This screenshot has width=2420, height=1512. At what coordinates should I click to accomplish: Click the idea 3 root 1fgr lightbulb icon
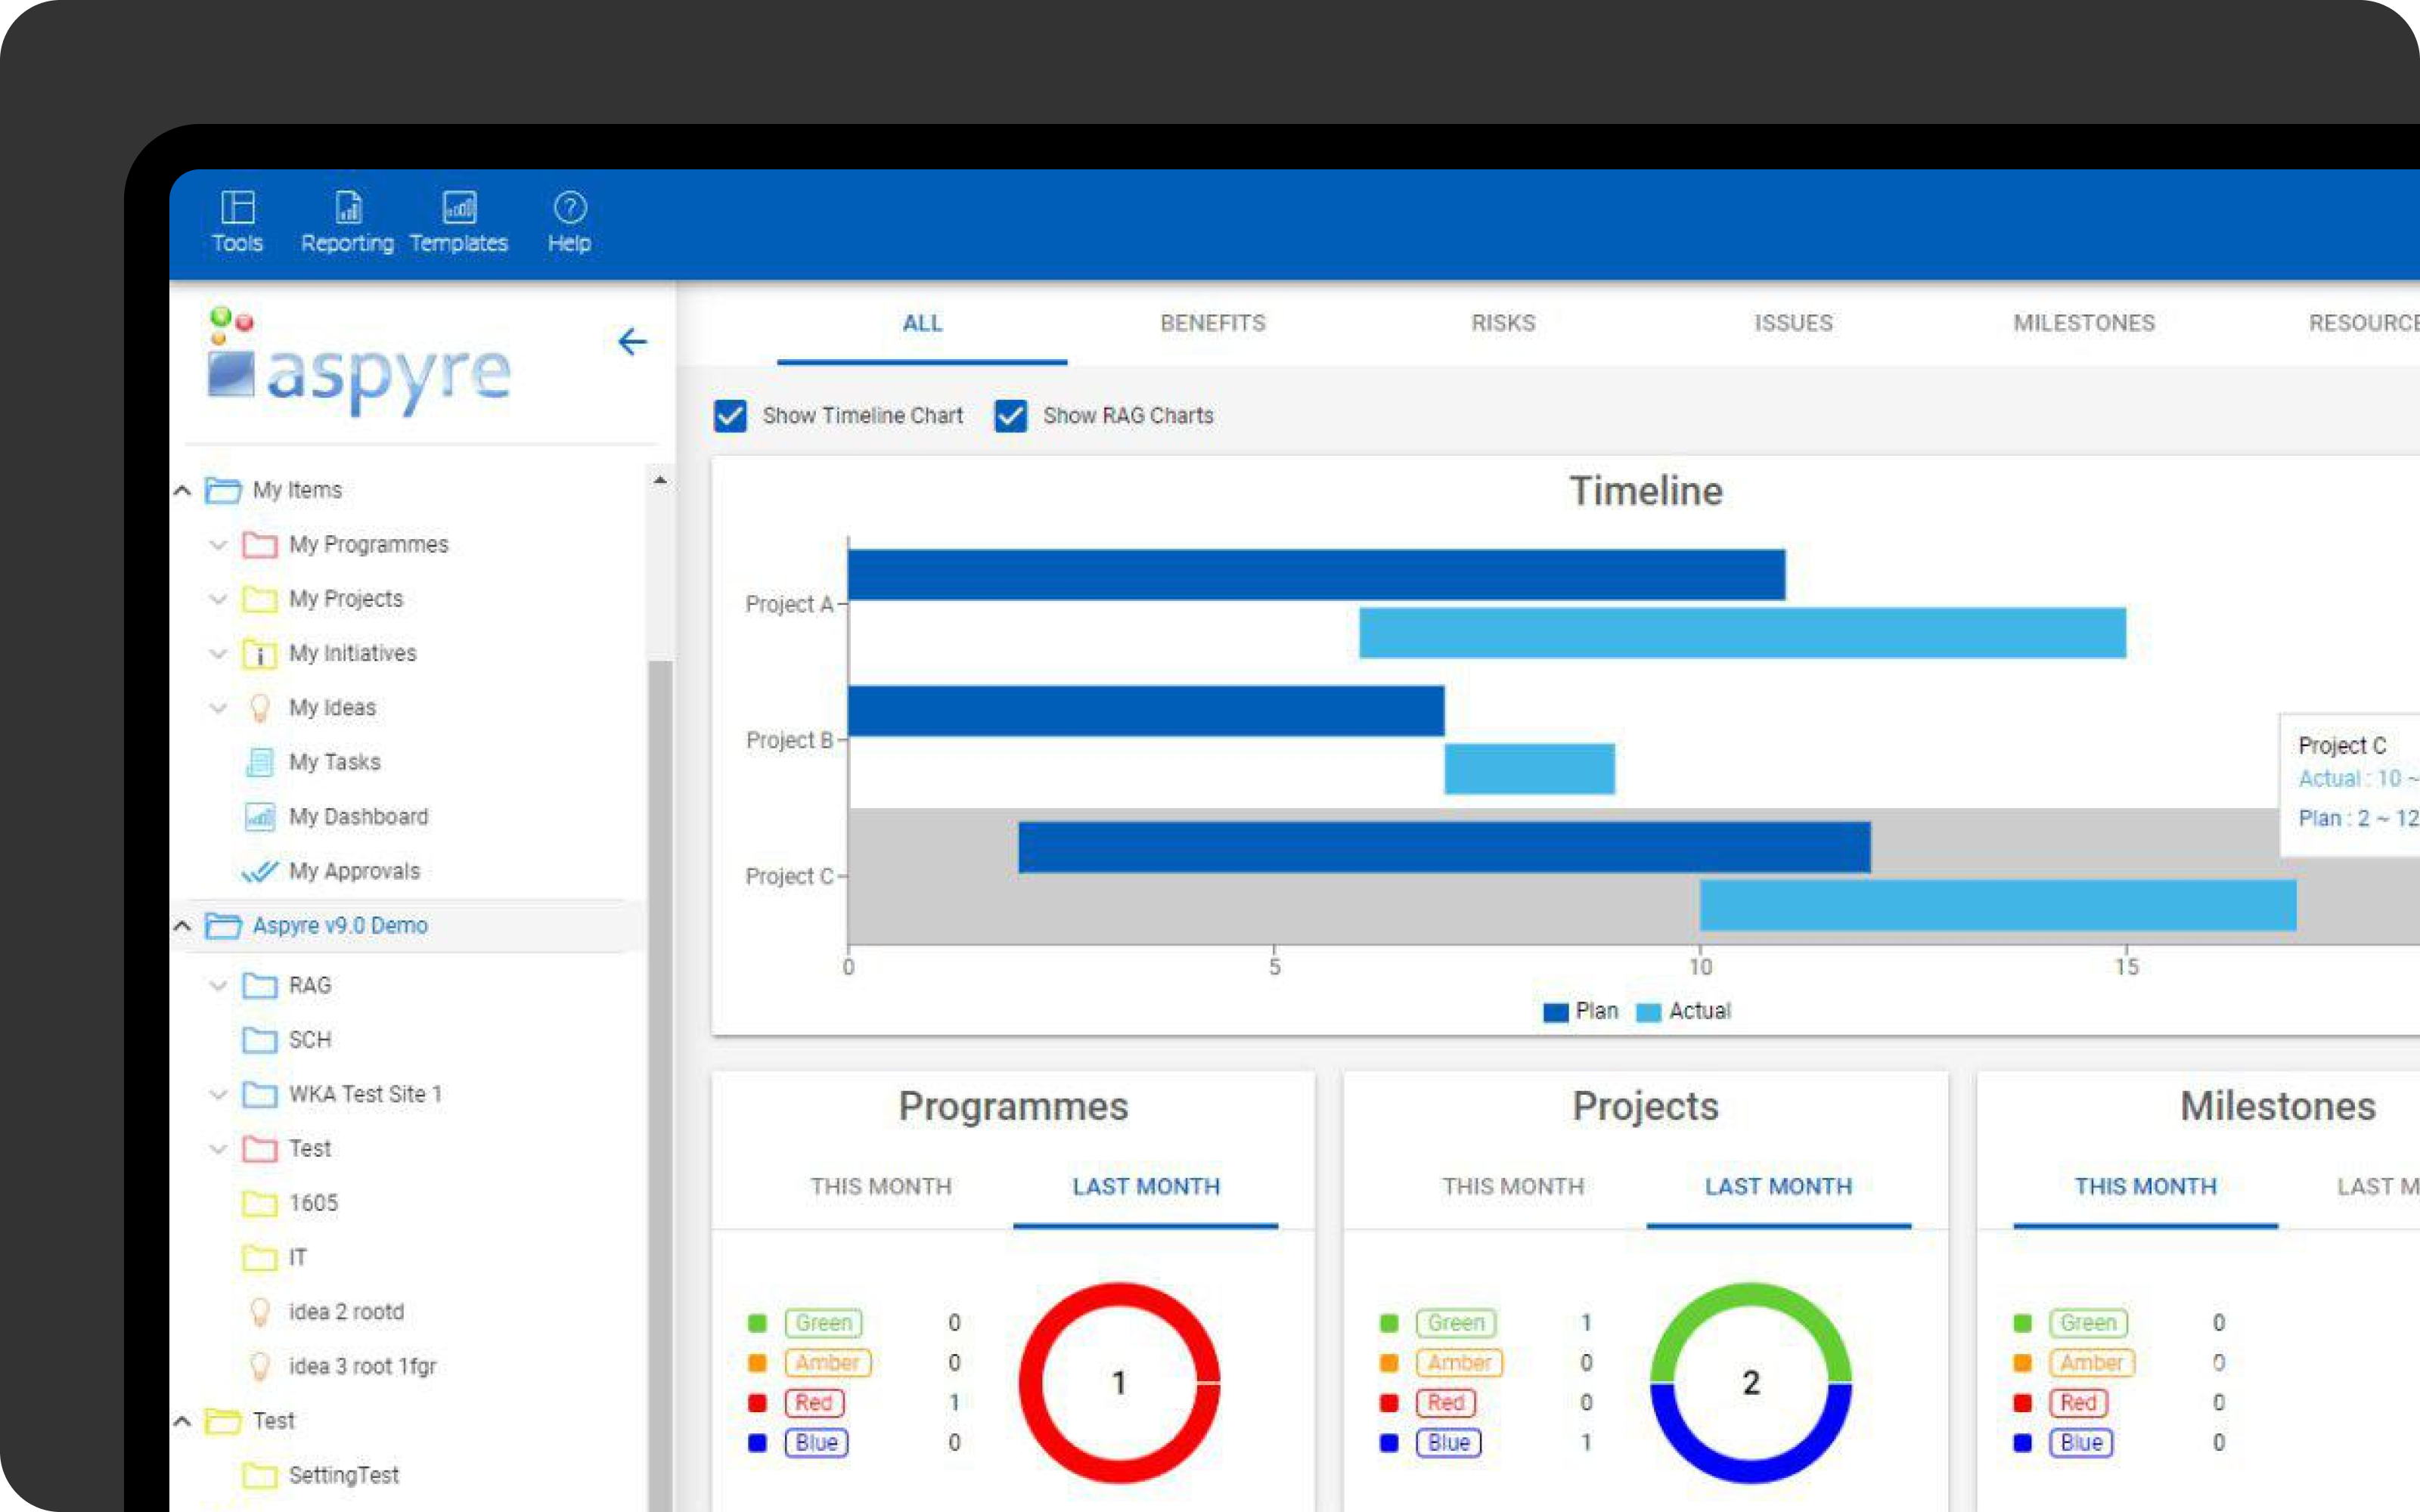pyautogui.click(x=260, y=1366)
